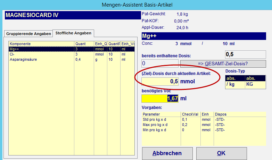Select the Std pro kg x d row

(x=204, y=119)
